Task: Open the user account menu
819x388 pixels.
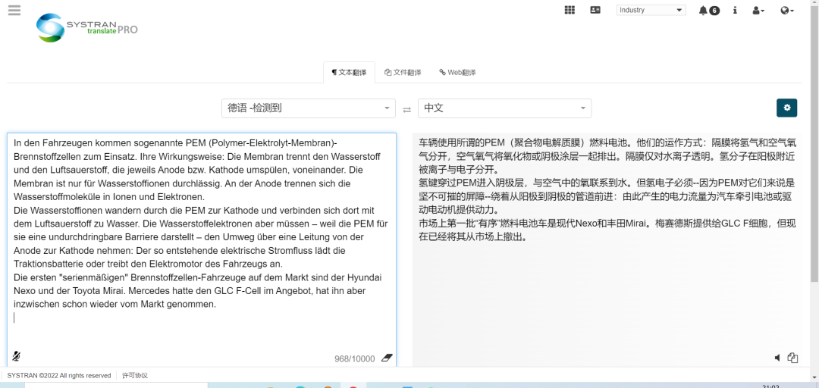Action: click(758, 11)
